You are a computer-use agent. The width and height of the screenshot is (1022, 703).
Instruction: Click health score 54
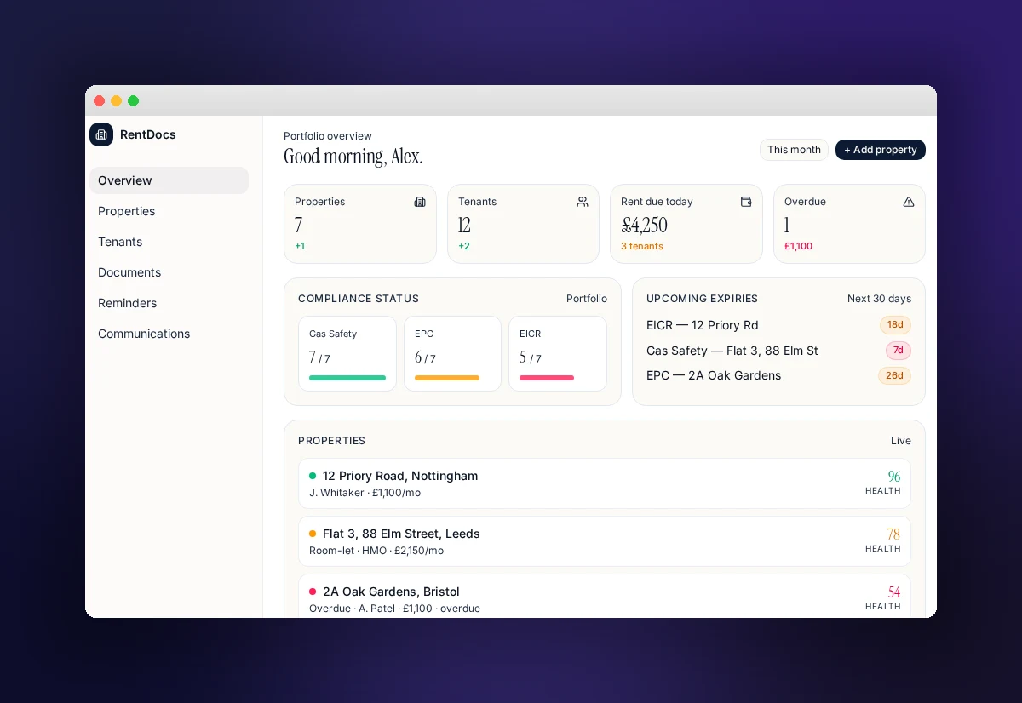coord(894,592)
